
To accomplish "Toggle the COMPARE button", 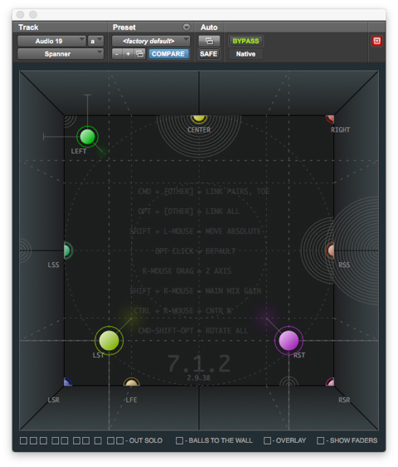I will (168, 54).
